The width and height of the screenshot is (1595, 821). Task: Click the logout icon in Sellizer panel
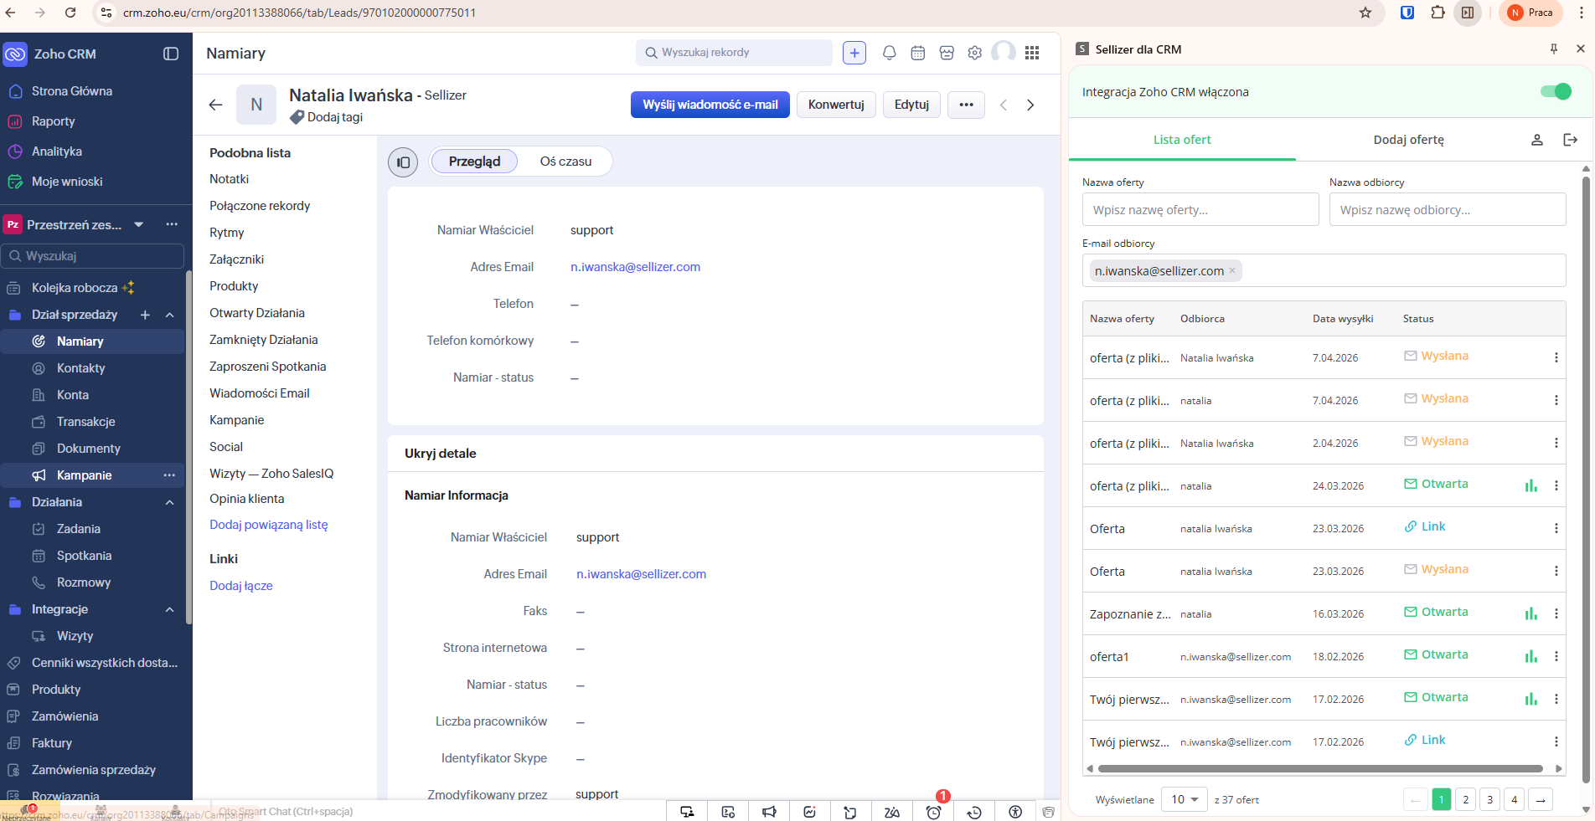[1570, 140]
